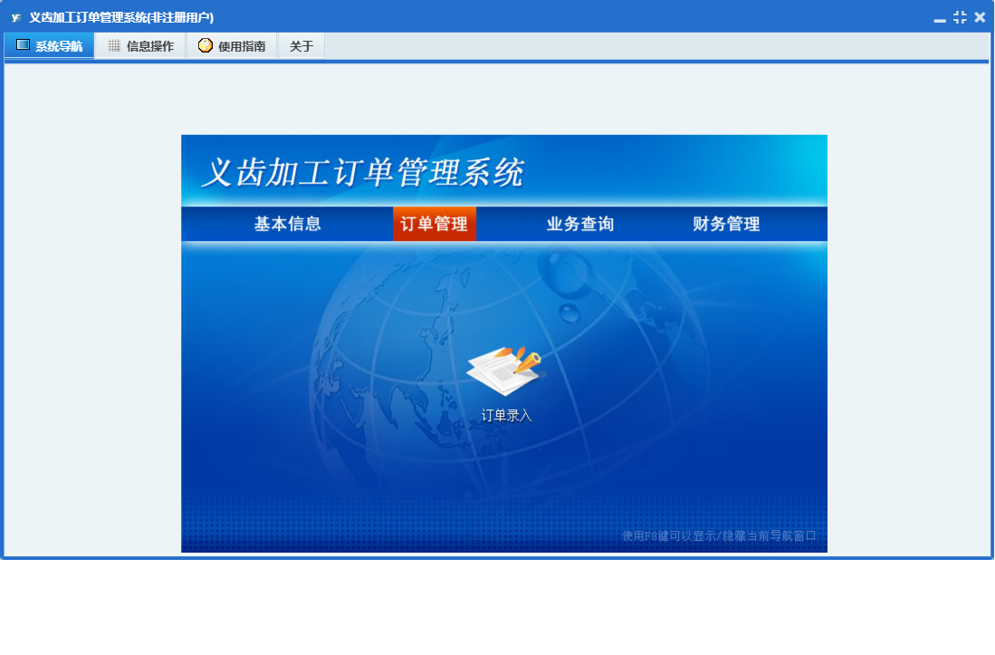Minimize the 义齿加工订单管理系统 window
Image resolution: width=995 pixels, height=655 pixels.
pyautogui.click(x=940, y=18)
